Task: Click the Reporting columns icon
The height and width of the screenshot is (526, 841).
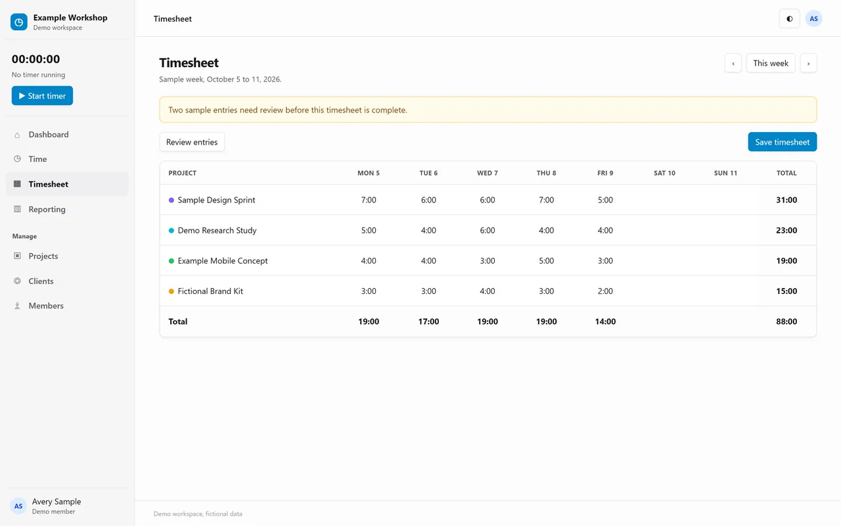Action: 17,209
